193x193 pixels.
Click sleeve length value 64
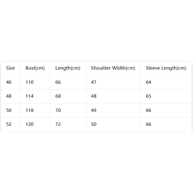tap(149, 82)
